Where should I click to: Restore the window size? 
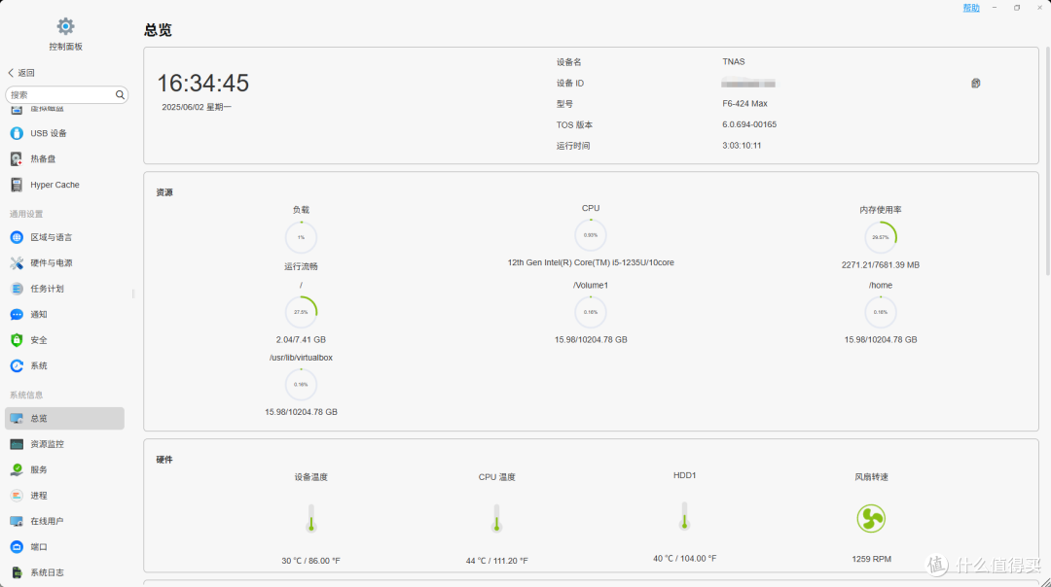click(x=1017, y=8)
